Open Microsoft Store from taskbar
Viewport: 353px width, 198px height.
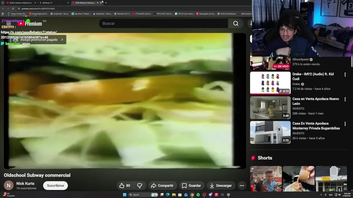tap(180, 195)
